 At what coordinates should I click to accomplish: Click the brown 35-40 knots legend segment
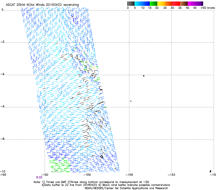coord(184,4)
